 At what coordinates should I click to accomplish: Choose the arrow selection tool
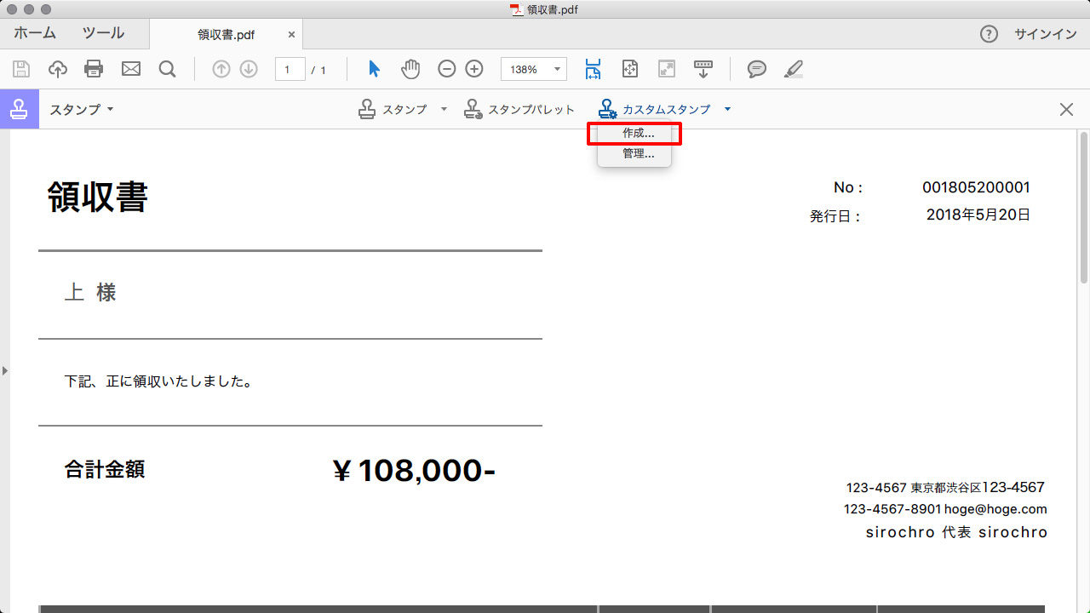[374, 69]
